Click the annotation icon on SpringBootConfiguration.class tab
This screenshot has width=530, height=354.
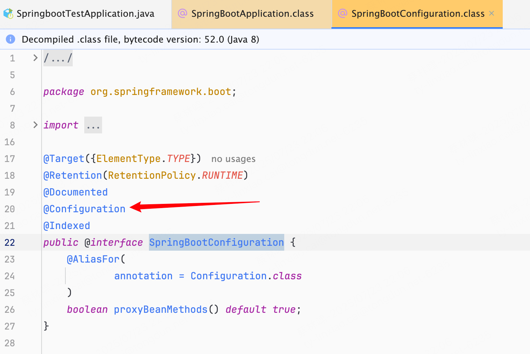[x=343, y=14]
